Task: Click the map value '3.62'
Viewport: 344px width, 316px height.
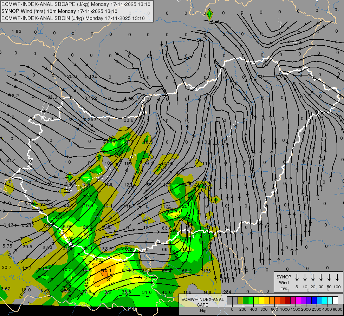Action: click(x=6, y=289)
